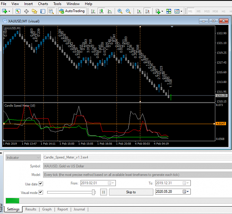Zoom out on the chart
Viewport: 232px width, 214px height.
[x=128, y=11]
